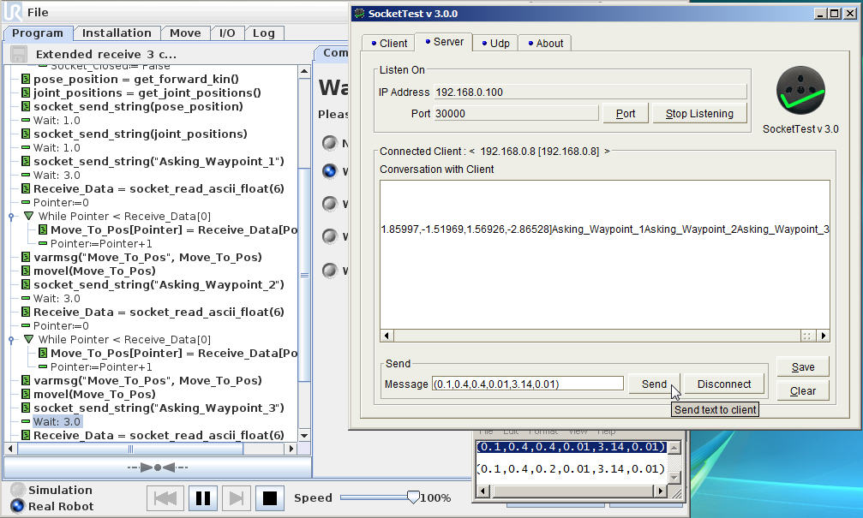
Task: Click the movel(Move_To_Pos) icon after Asking_Waypoint_1
Action: [26, 271]
